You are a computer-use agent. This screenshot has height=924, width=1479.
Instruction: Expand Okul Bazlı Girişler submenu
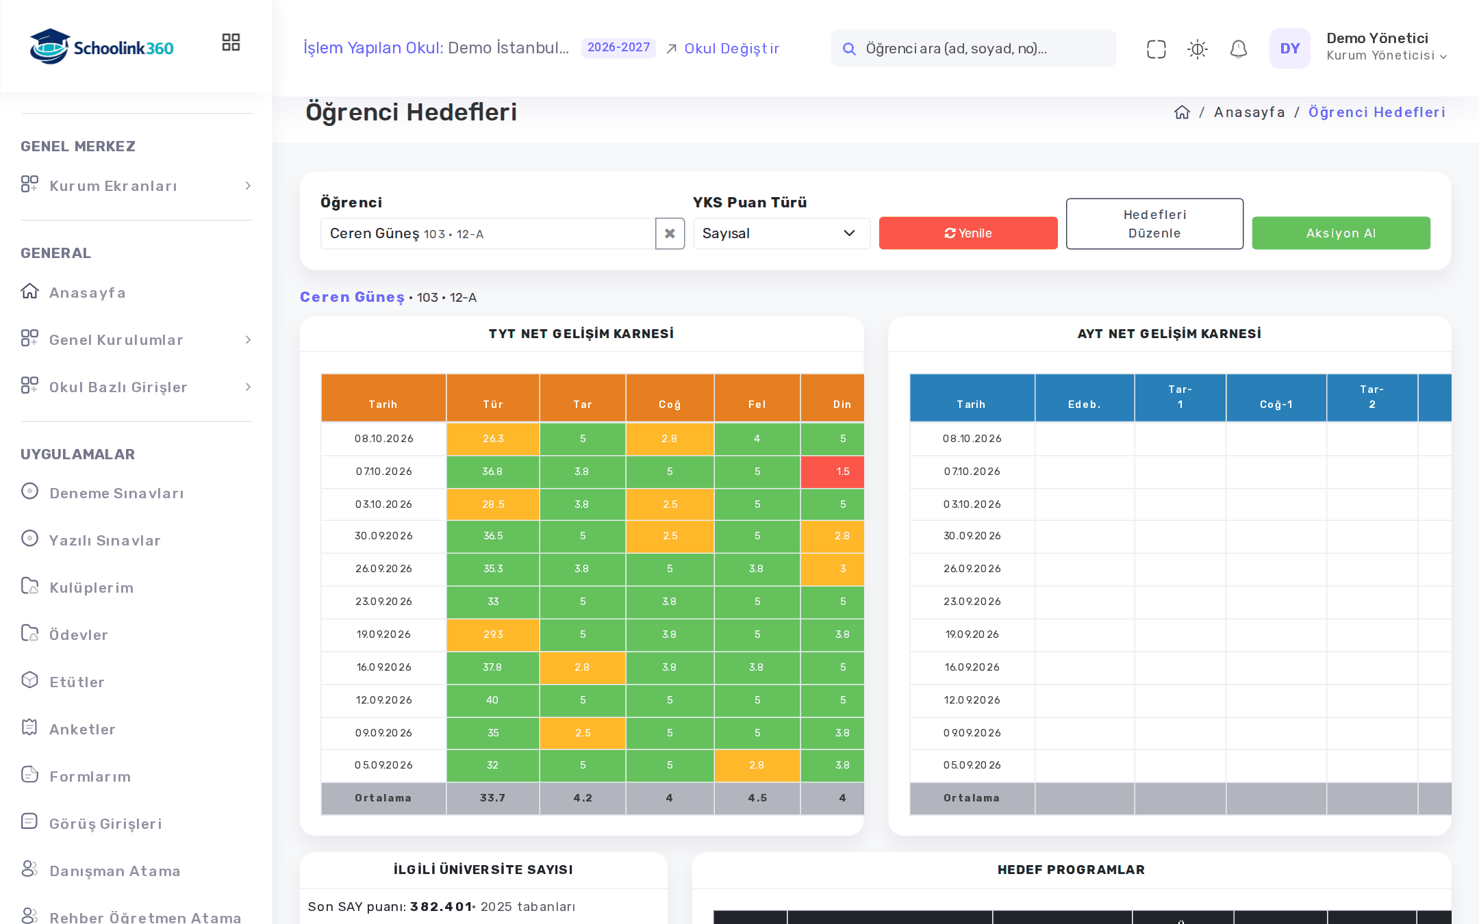[x=136, y=387]
